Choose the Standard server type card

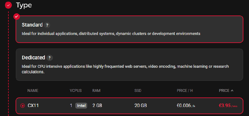click(x=129, y=29)
